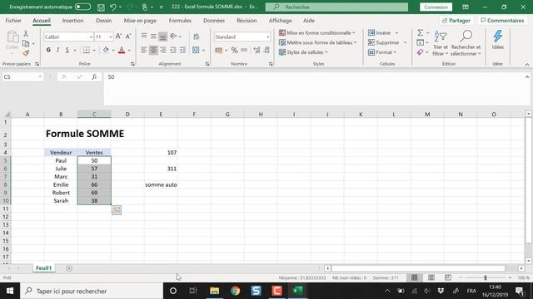Switch to Page Layout view in the status bar
This screenshot has height=299, width=533.
[431, 277]
